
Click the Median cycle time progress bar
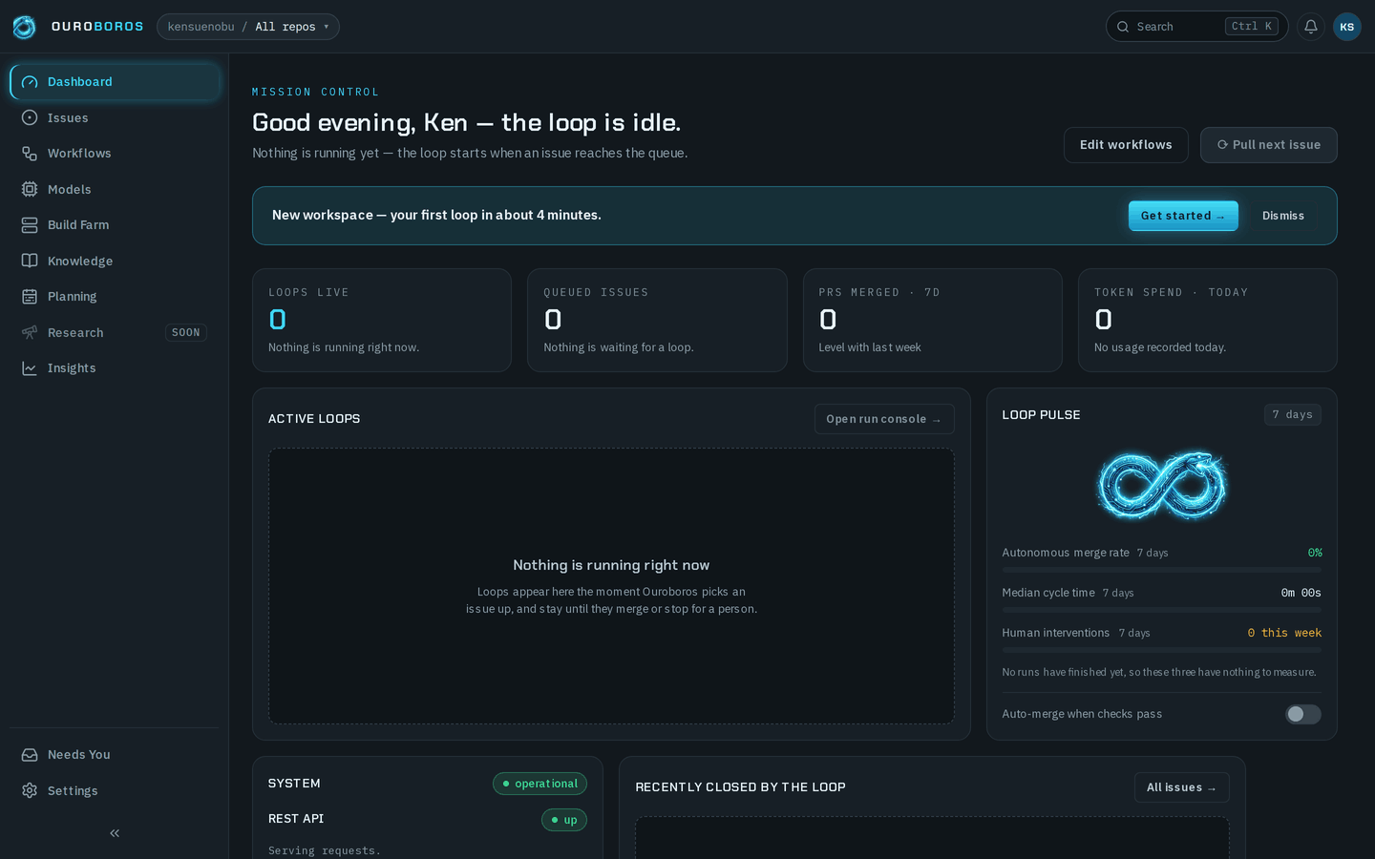click(x=1161, y=610)
